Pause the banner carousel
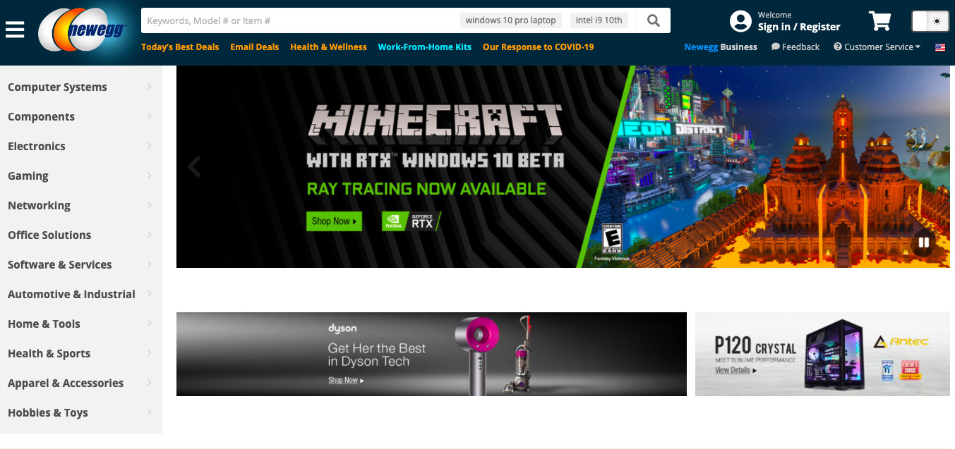The image size is (955, 449). coord(923,243)
